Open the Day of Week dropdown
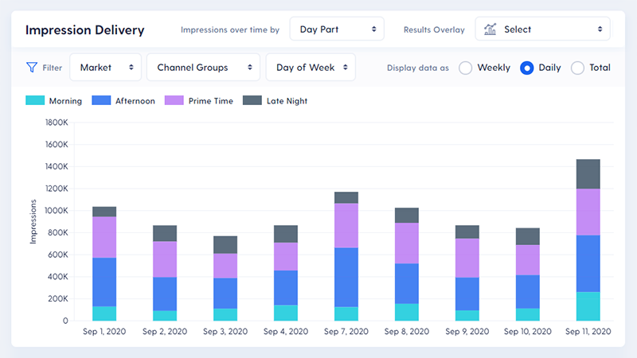The height and width of the screenshot is (358, 637). coord(311,68)
